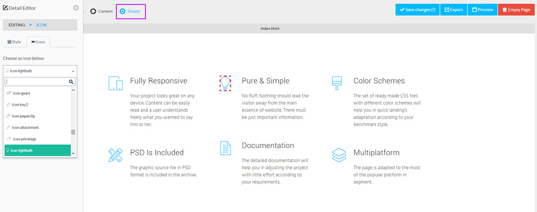Click the lightbulb icon beside Pure & Simple
Image resolution: width=537 pixels, height=212 pixels.
pos(226,83)
